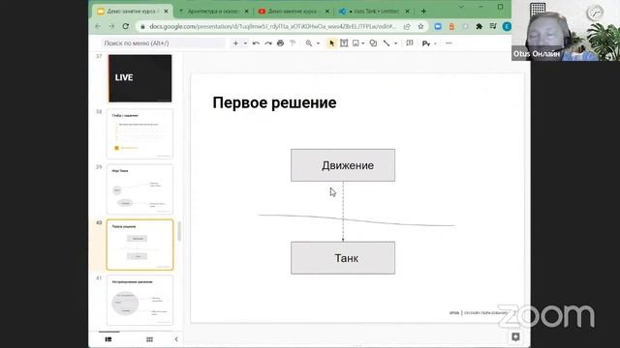Open a new browser tab
Screen dimensions: 620x348
423,12
